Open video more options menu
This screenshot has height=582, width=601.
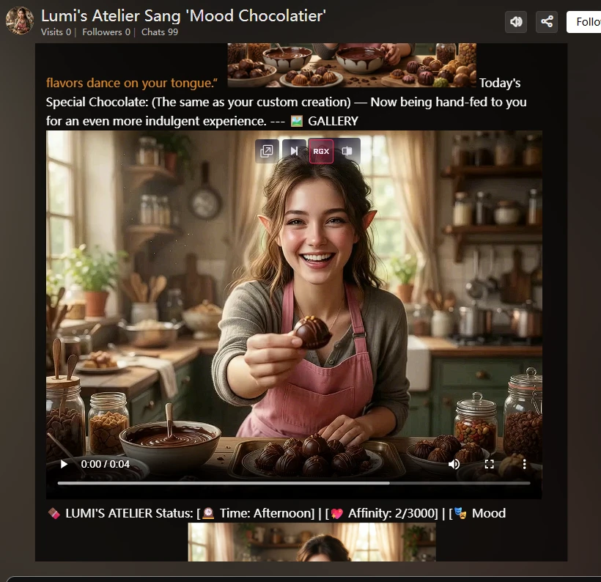click(x=524, y=464)
